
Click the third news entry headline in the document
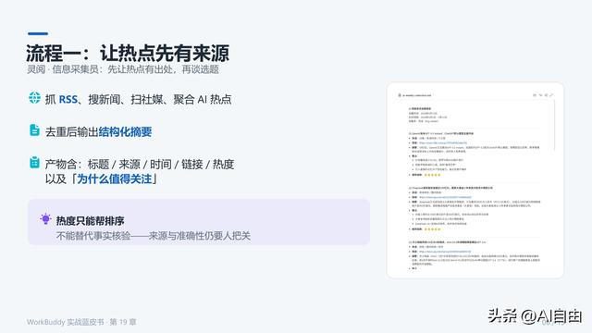click(x=447, y=242)
